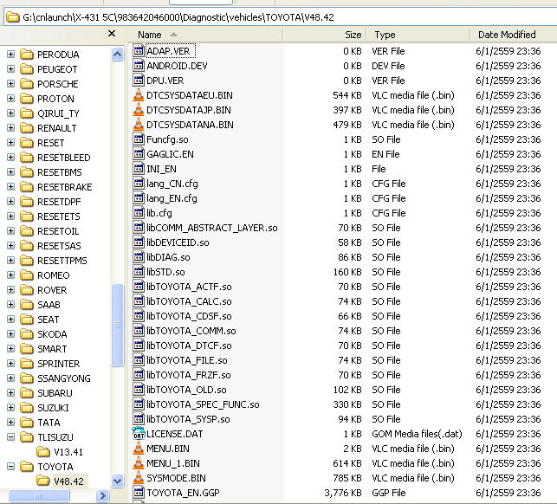Select the file libTOYOTA_SYSP.so
The height and width of the screenshot is (504, 557).
(188, 419)
